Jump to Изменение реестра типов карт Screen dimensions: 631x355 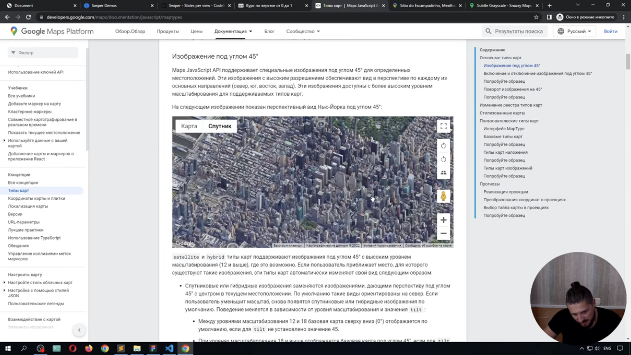point(511,105)
